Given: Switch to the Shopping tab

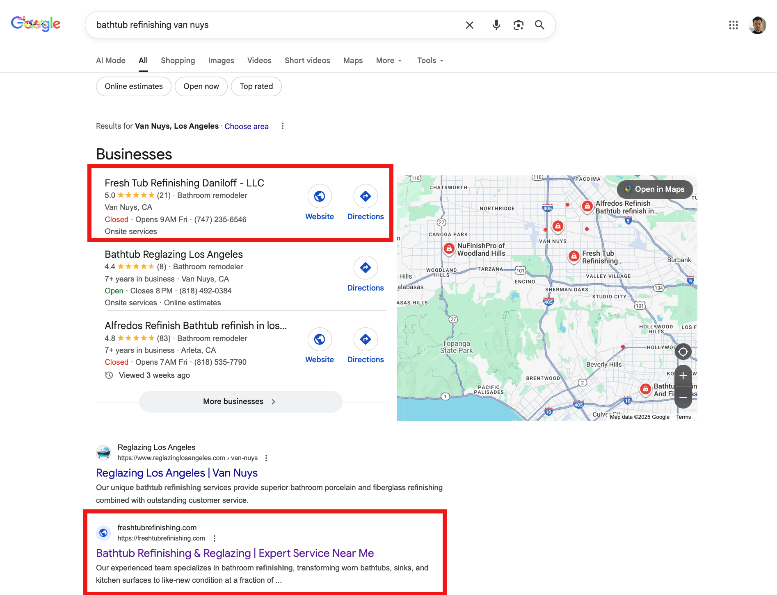Looking at the screenshot, I should click(x=178, y=60).
